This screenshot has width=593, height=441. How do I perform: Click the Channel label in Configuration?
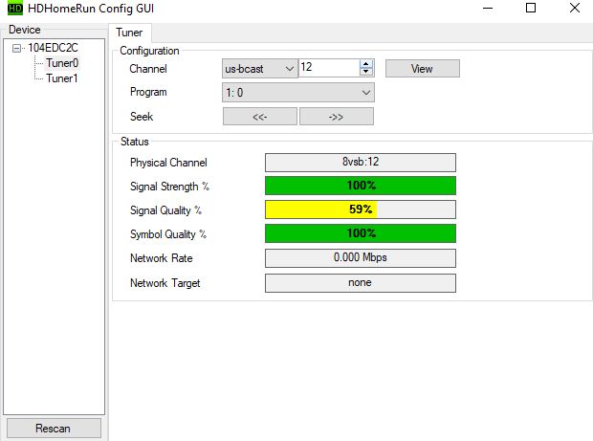tap(148, 69)
